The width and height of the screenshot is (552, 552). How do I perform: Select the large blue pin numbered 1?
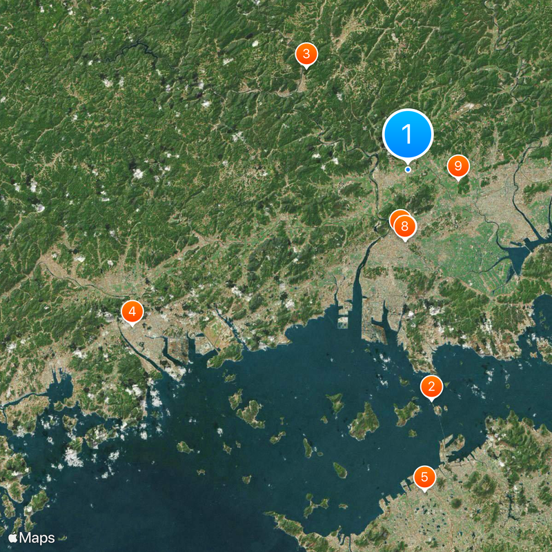click(408, 134)
